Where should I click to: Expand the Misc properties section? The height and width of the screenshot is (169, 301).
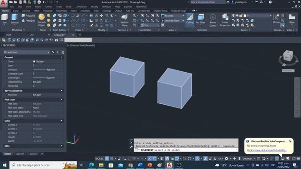(62, 146)
